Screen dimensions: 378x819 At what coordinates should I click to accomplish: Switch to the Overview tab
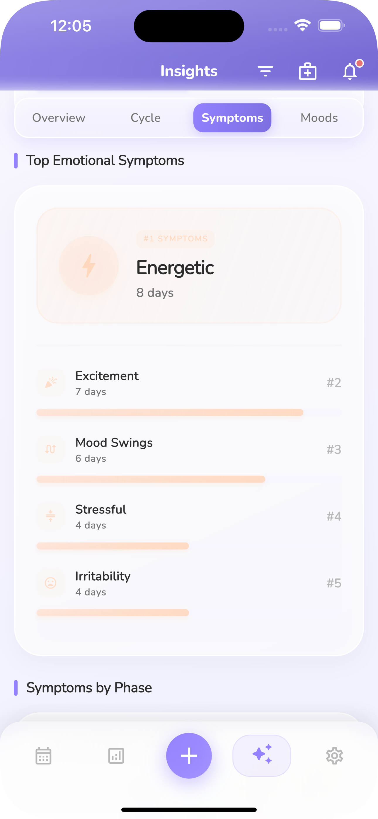tap(59, 118)
